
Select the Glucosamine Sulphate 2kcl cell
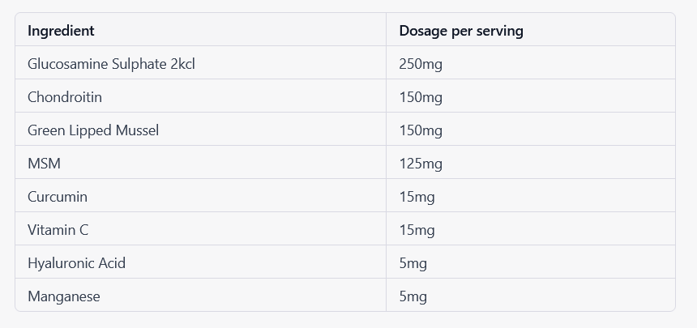click(200, 62)
